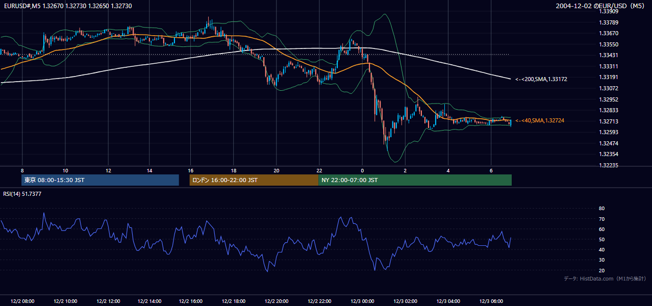
Task: Click the 12/2 18:00 time label
Action: point(234,301)
